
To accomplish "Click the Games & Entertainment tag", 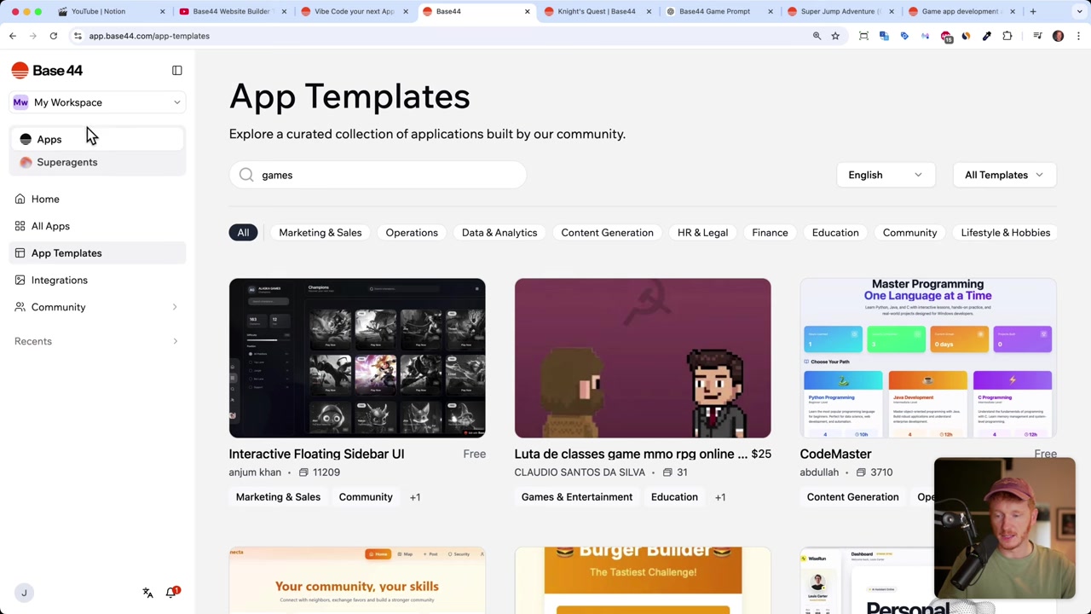I will point(577,497).
